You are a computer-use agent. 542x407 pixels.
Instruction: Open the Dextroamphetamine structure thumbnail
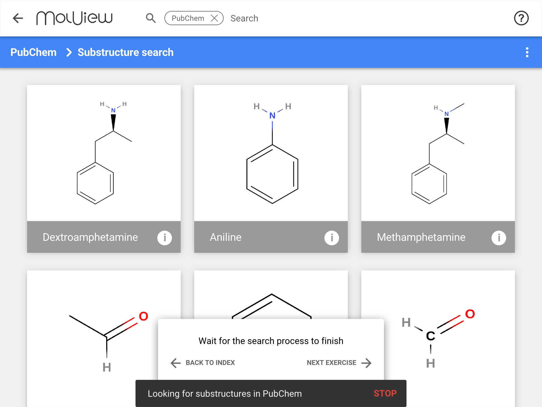tap(104, 153)
